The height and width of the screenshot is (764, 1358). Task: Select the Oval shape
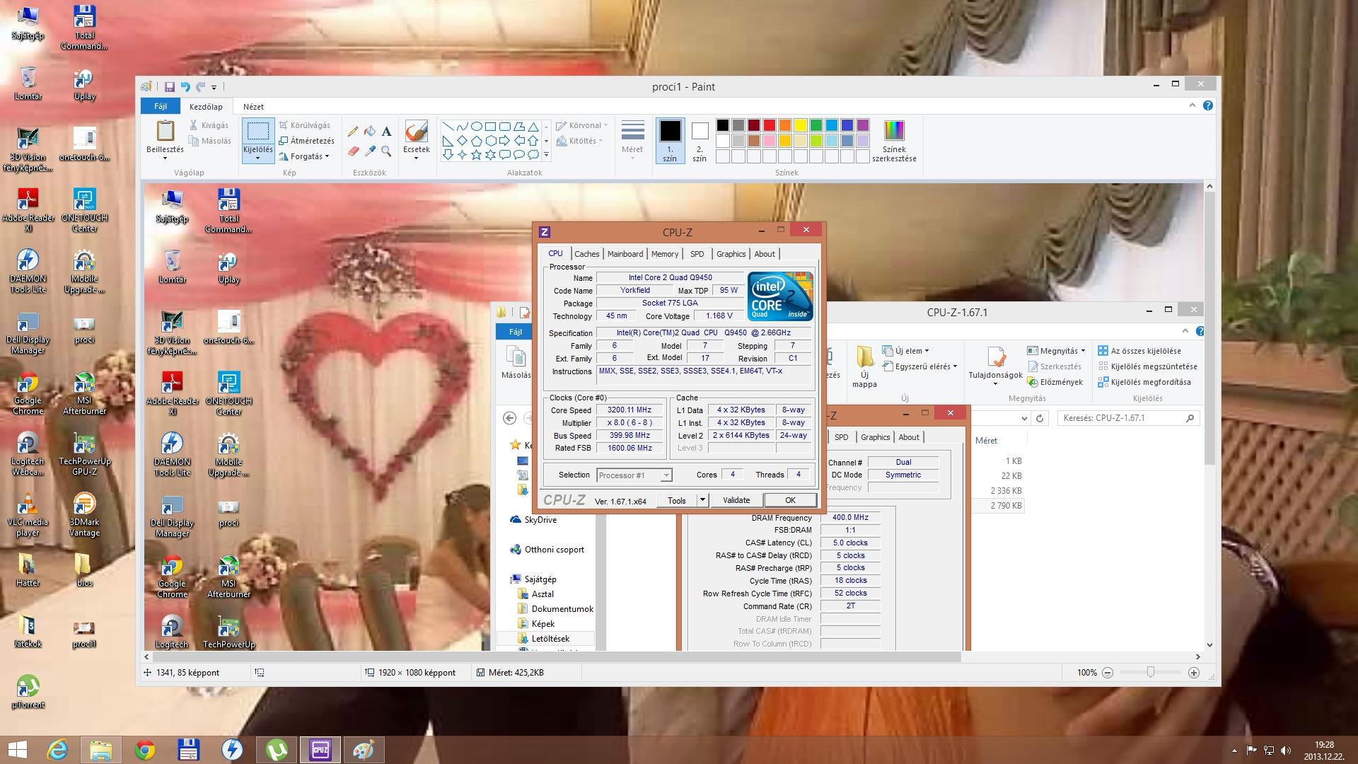[x=476, y=127]
